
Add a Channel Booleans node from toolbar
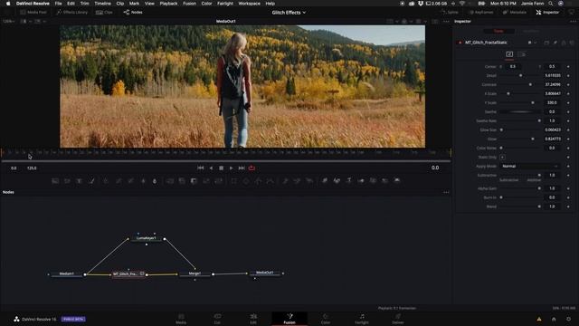(182, 181)
